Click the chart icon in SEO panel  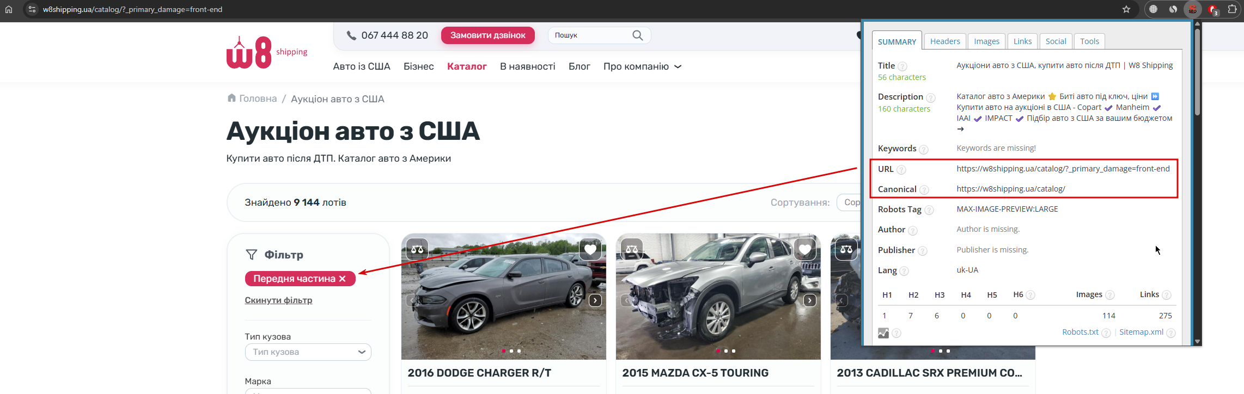[x=883, y=333]
